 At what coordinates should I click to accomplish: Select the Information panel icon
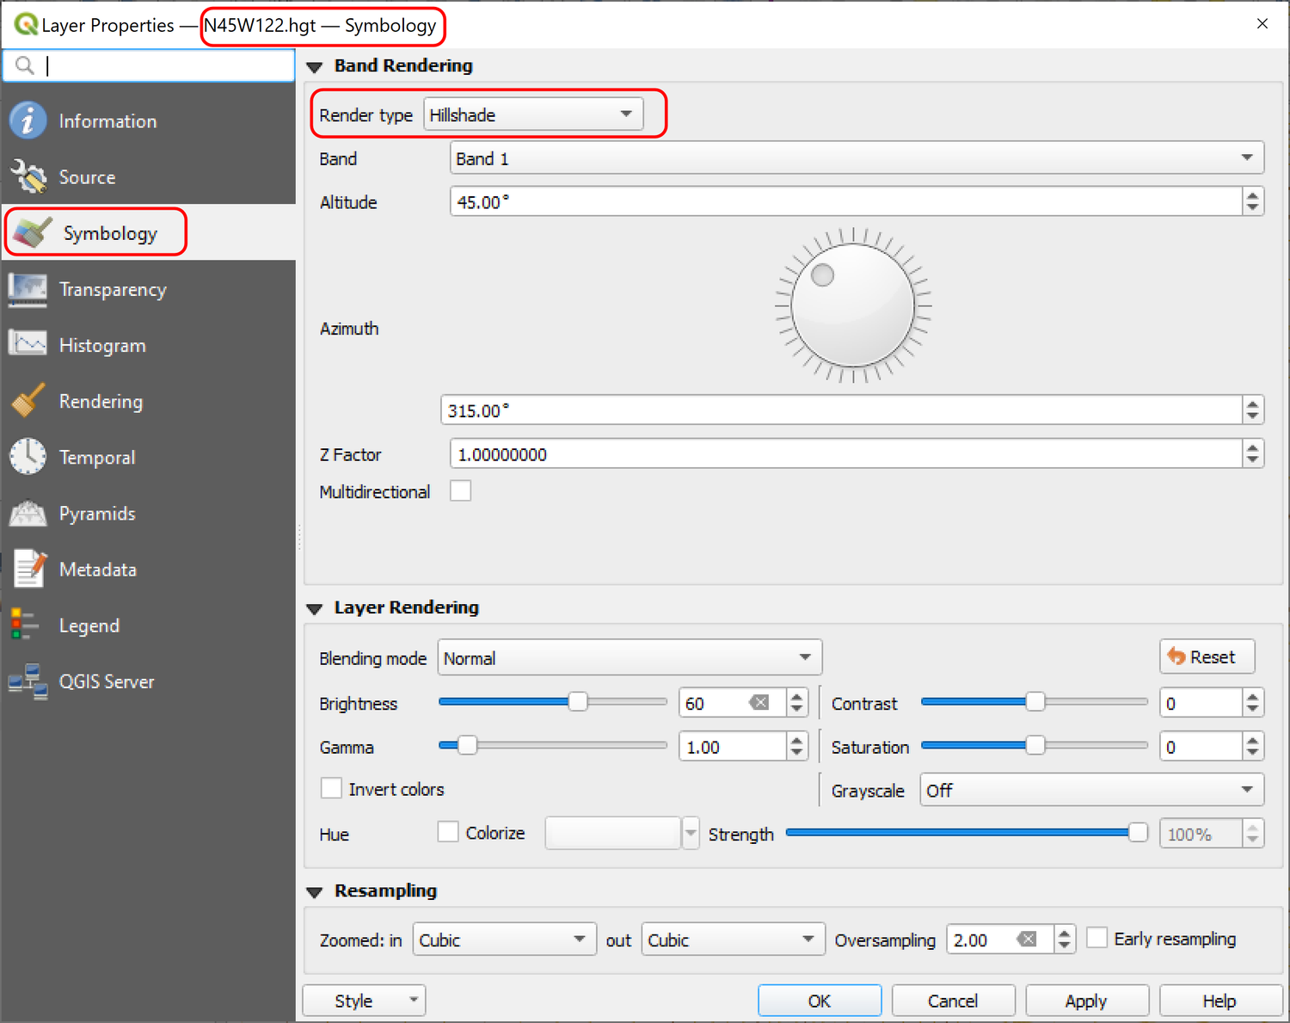[x=28, y=120]
